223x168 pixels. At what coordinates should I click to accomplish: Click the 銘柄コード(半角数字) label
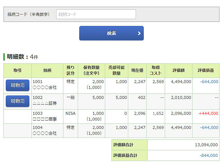click(x=29, y=14)
